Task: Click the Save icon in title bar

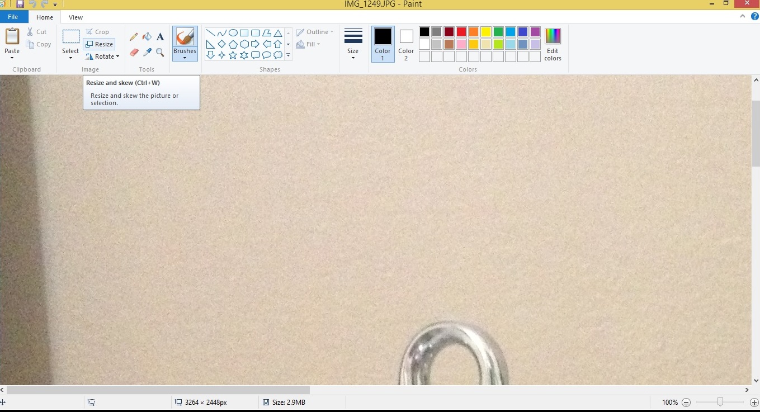Action: (x=20, y=4)
